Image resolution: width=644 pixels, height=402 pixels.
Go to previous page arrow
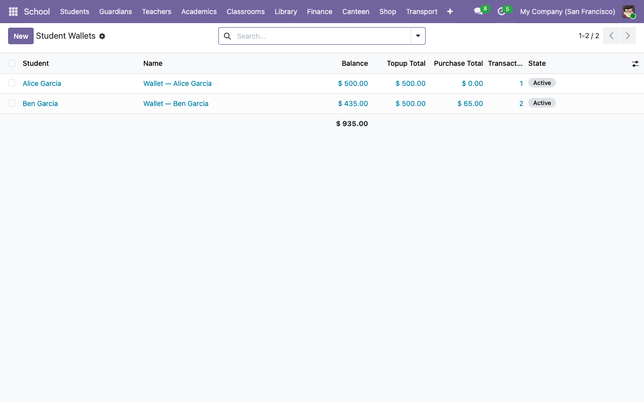tap(611, 36)
